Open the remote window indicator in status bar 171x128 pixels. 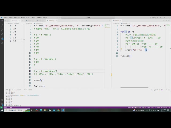[x=1, y=107]
